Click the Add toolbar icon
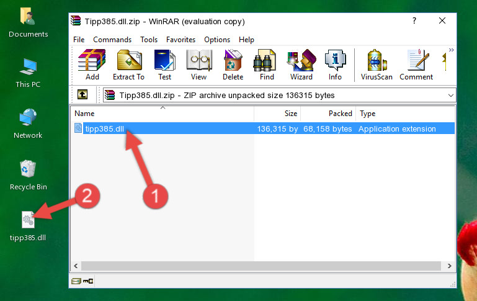477x301 pixels. tap(92, 65)
